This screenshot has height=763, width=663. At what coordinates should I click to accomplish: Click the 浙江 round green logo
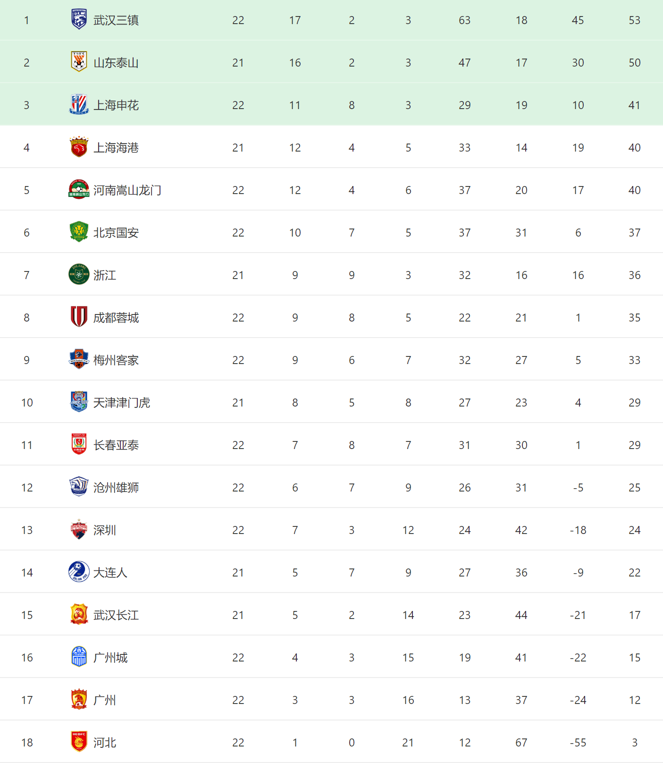tap(79, 275)
